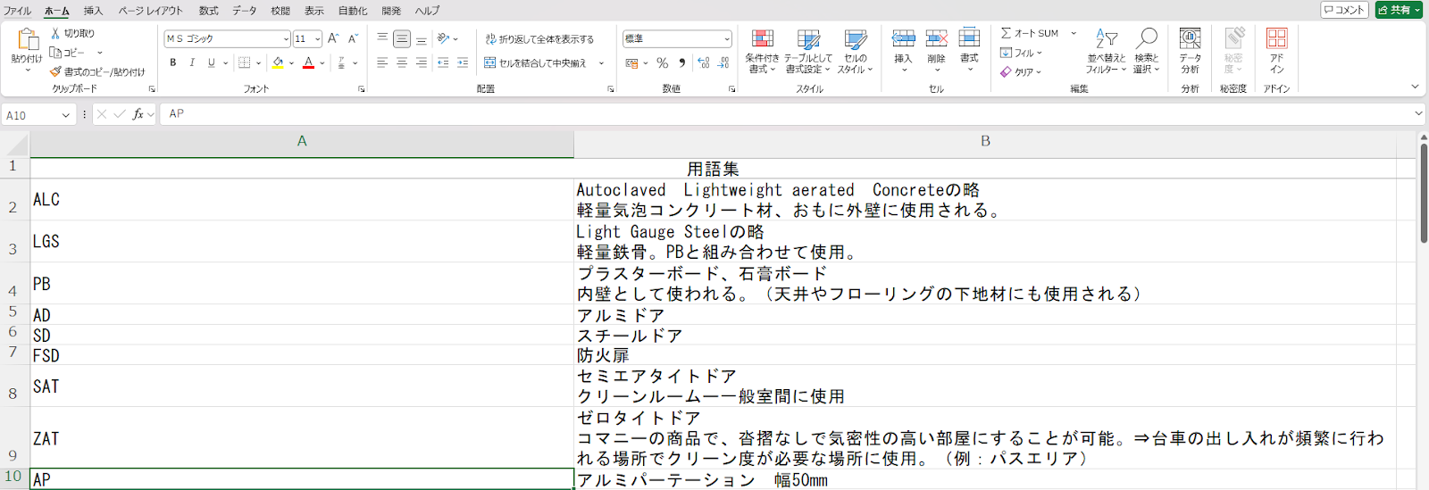Toggle bold formatting

click(172, 63)
